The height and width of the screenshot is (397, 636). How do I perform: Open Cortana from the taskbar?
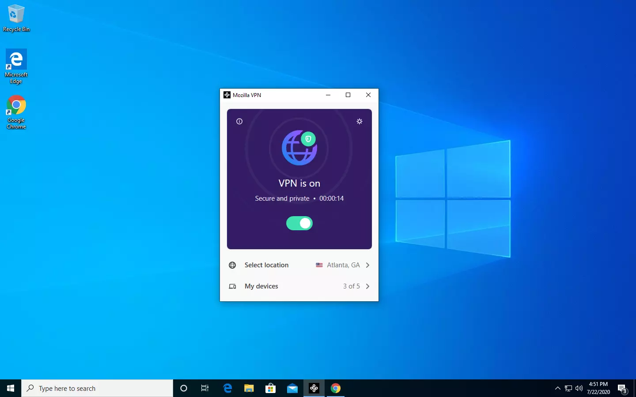click(184, 388)
